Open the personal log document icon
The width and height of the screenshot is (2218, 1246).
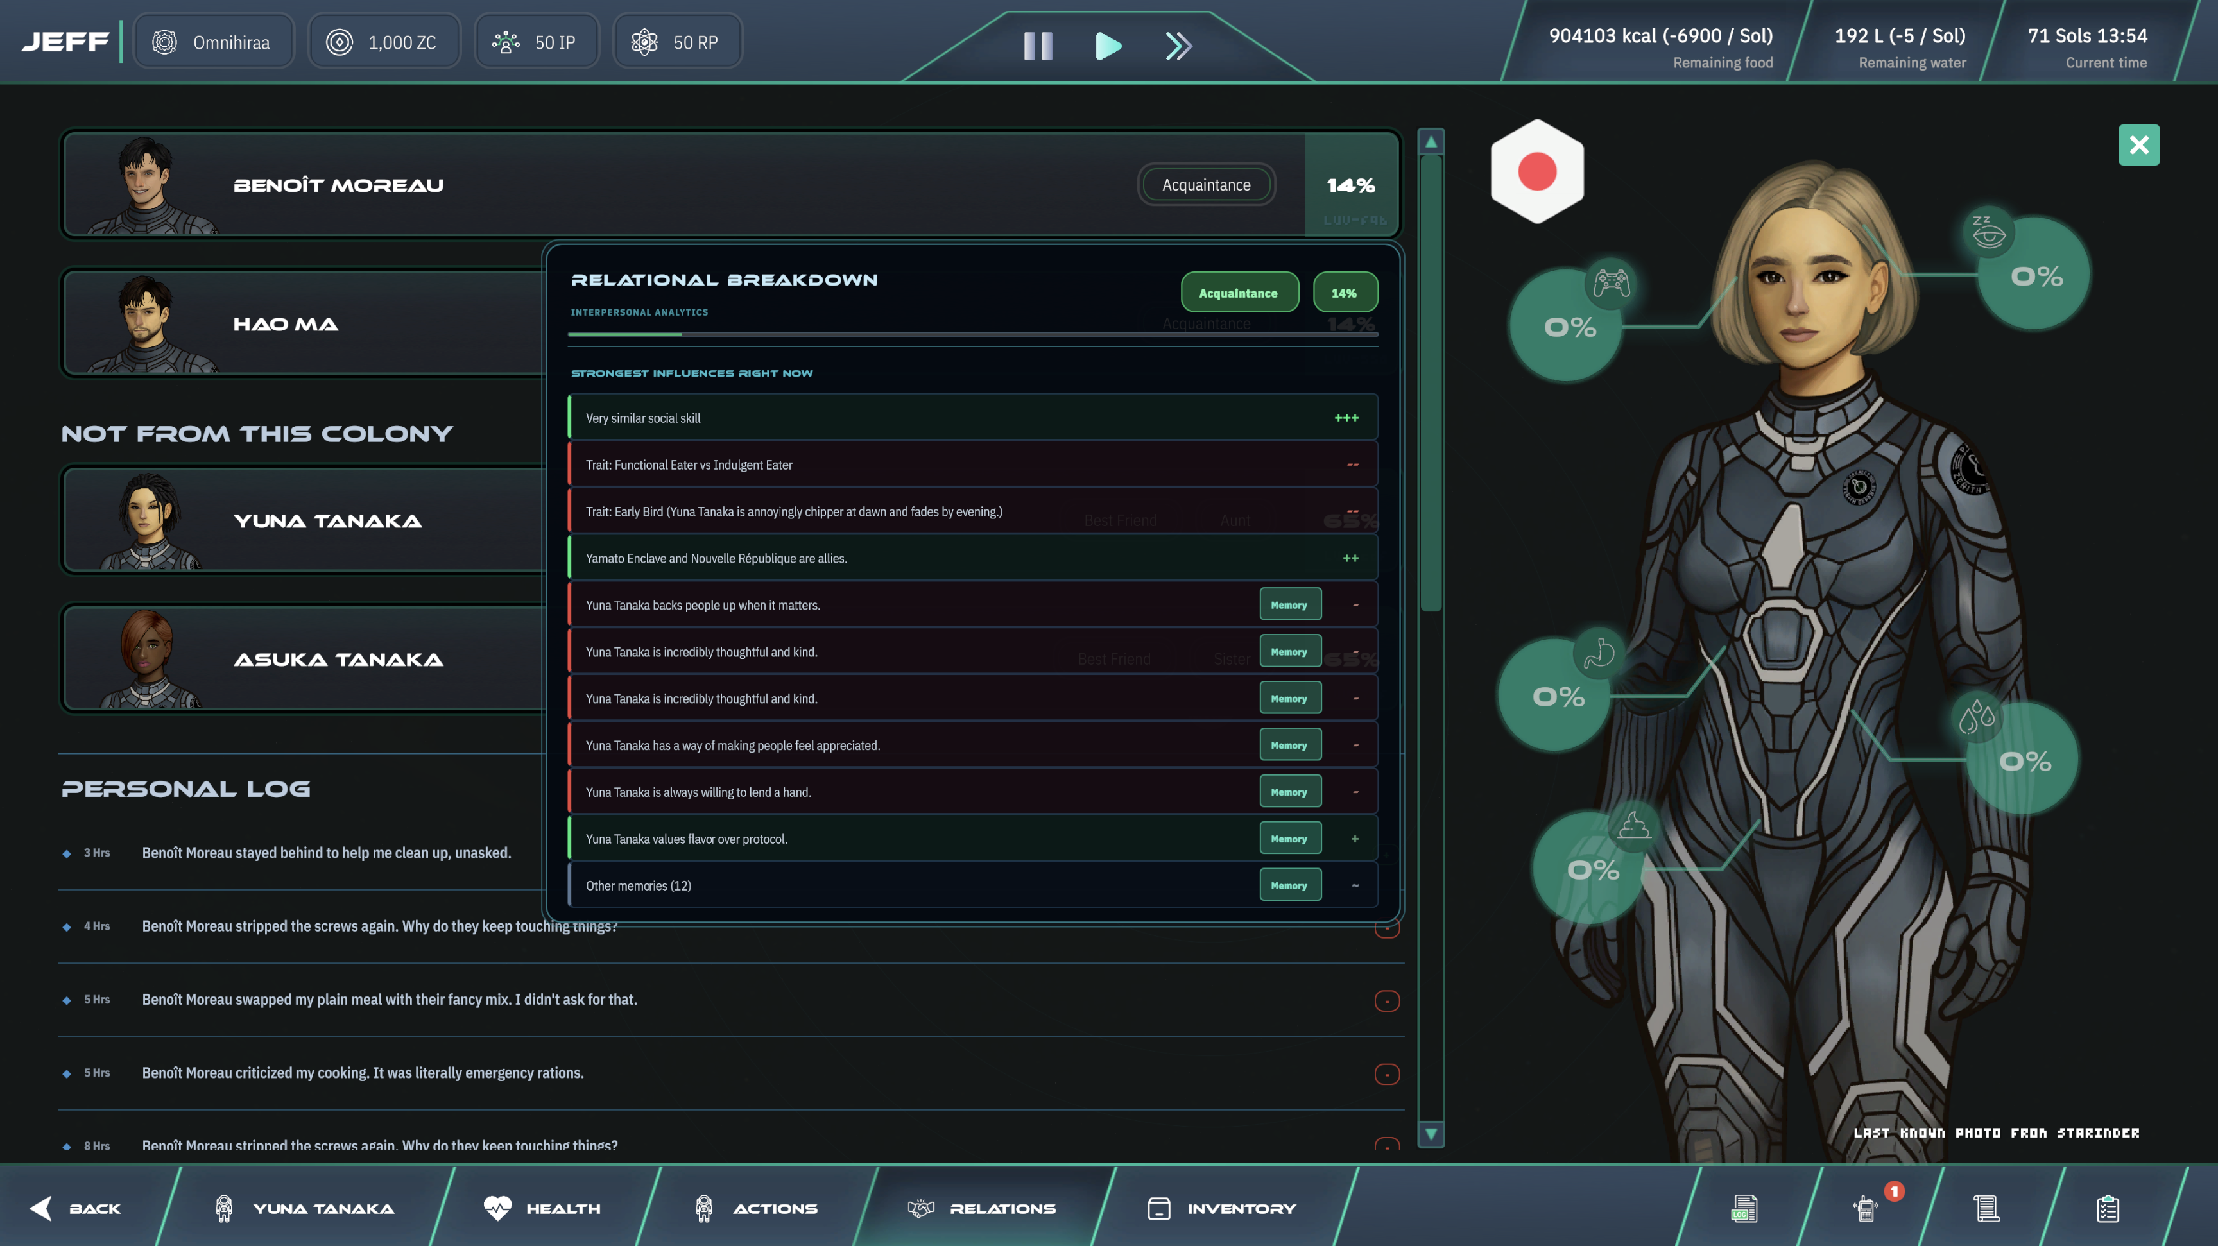[x=1744, y=1208]
